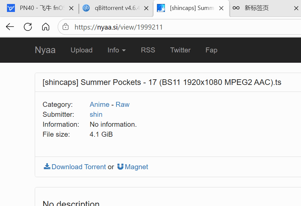Open the Upload page in navbar

(81, 50)
